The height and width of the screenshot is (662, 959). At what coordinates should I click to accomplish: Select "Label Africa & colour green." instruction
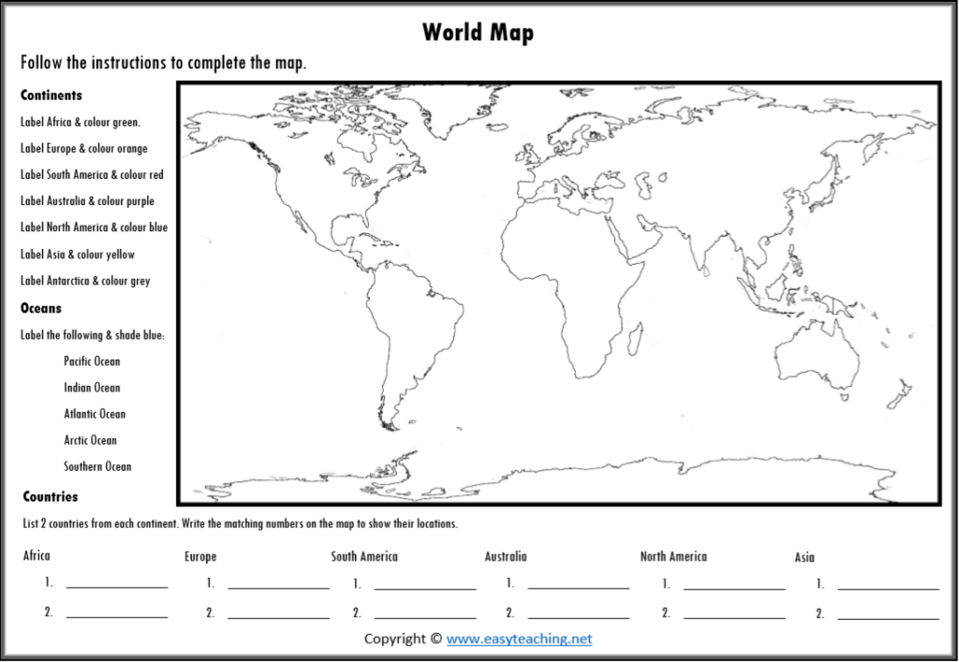click(81, 123)
